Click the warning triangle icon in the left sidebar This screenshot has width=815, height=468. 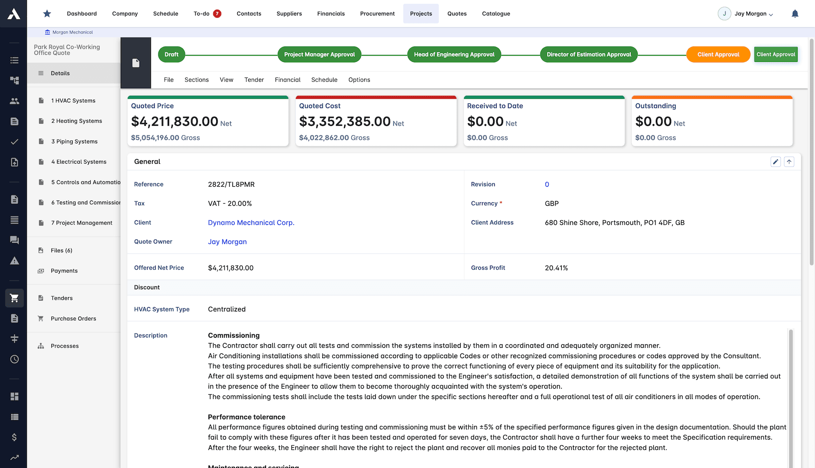14,260
